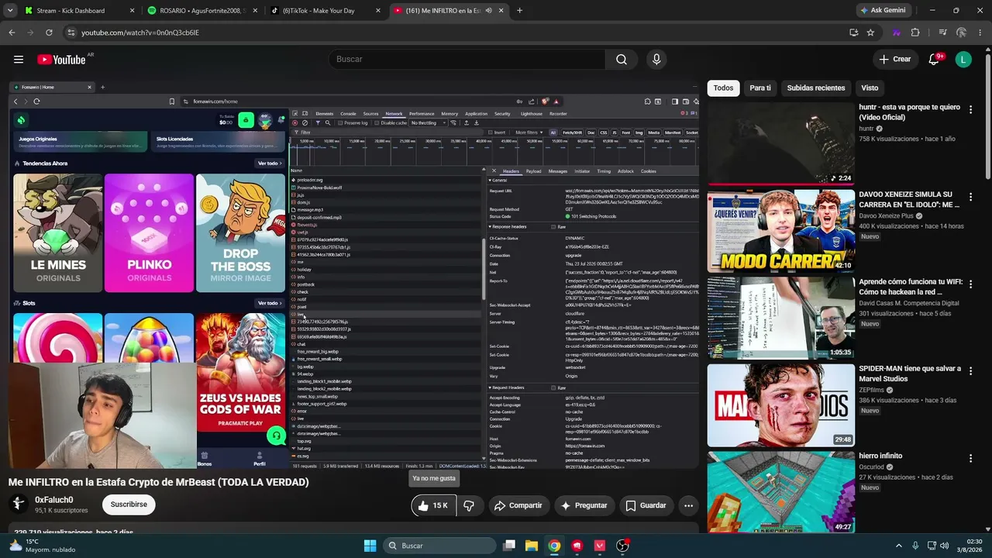
Task: Open options for the SPIDER-MAN video
Action: coord(970,371)
